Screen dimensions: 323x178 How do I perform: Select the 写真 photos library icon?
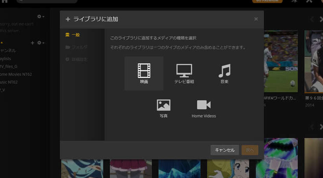pos(164,107)
